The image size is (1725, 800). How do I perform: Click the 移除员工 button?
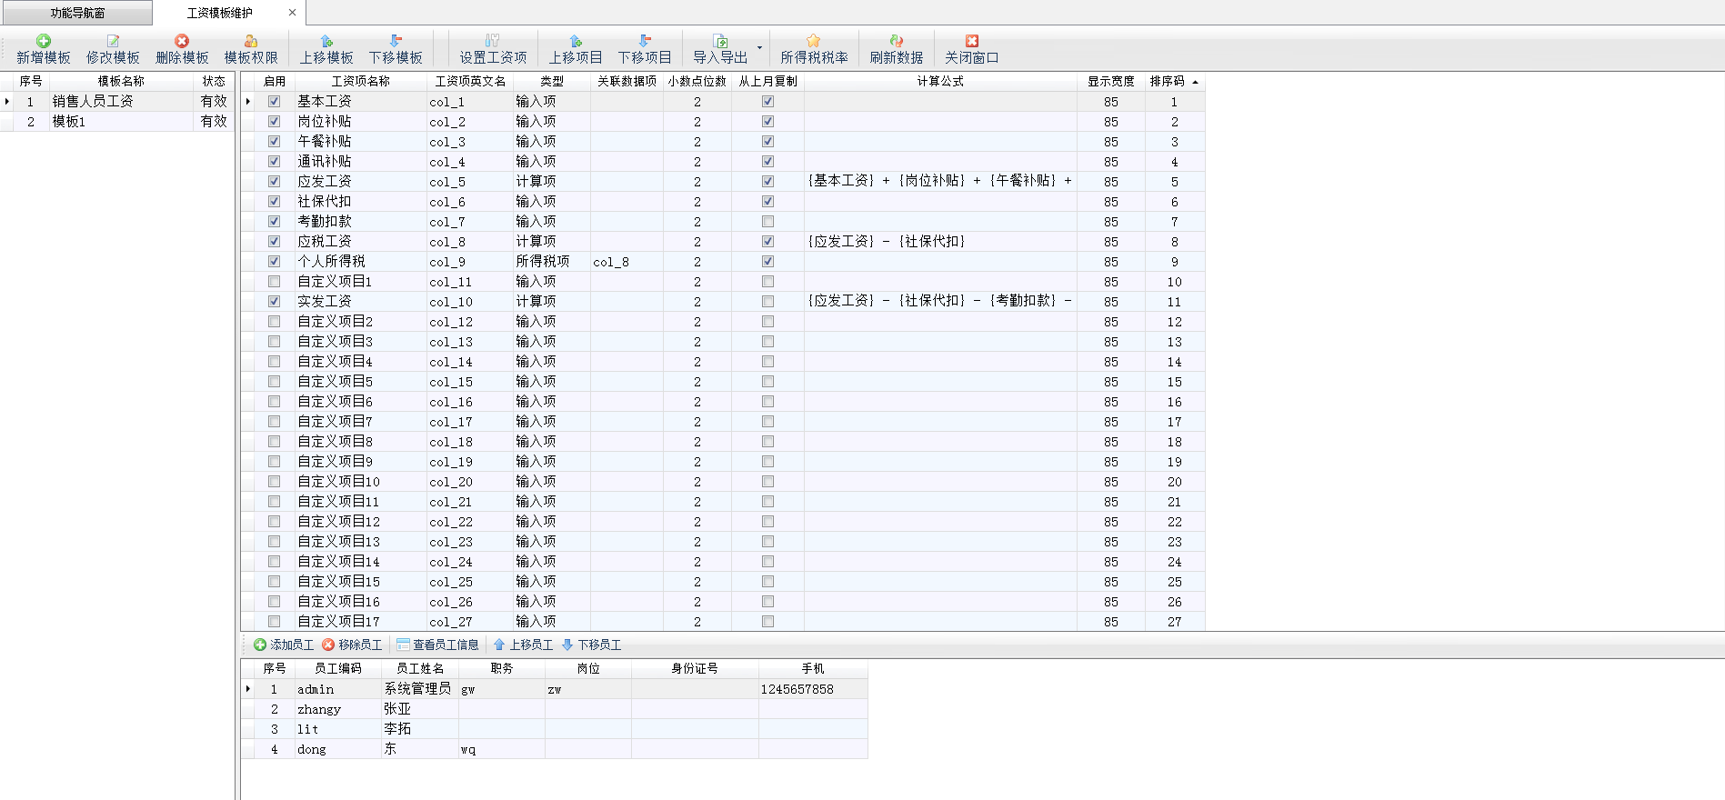click(352, 645)
